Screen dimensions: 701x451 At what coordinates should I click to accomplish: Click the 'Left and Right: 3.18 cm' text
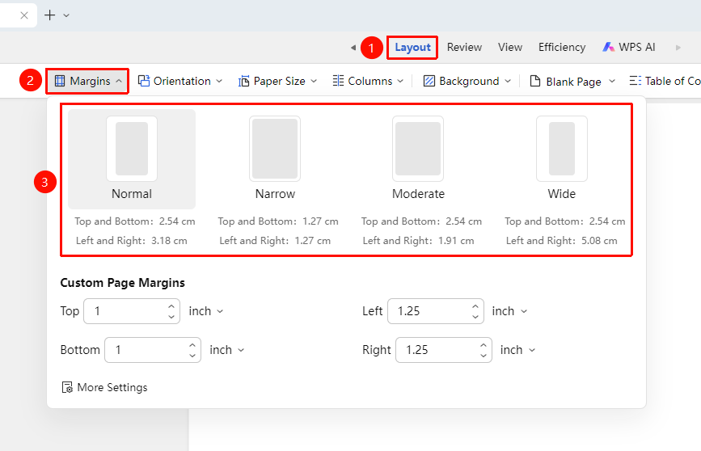pyautogui.click(x=132, y=241)
